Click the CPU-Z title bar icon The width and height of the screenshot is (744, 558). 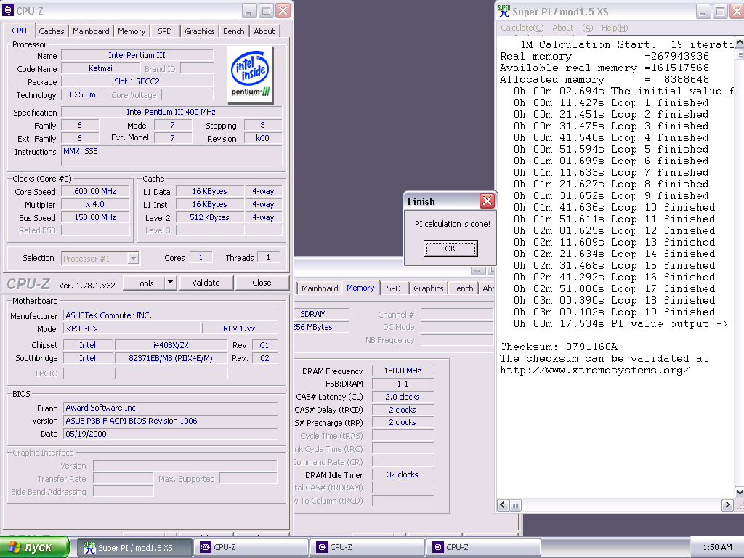(x=7, y=10)
